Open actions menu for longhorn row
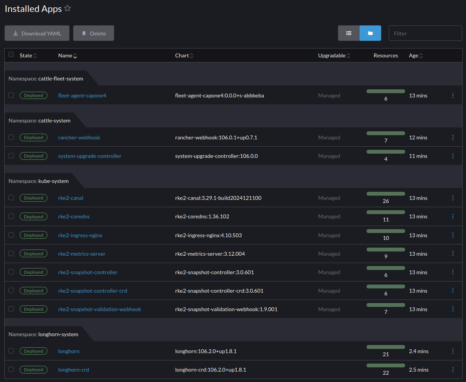Viewport: 466px width, 382px height. [453, 351]
